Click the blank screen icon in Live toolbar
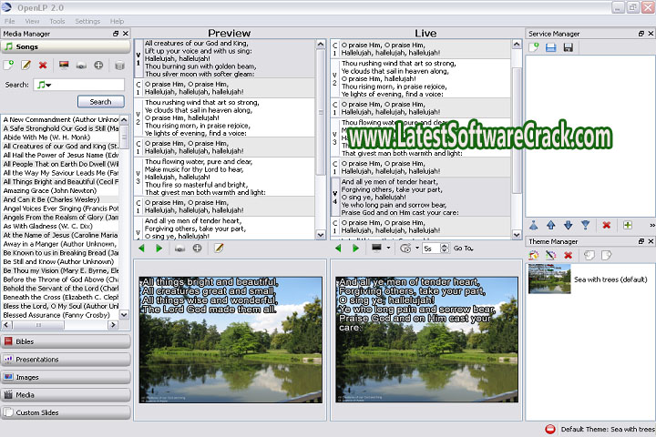 point(376,248)
